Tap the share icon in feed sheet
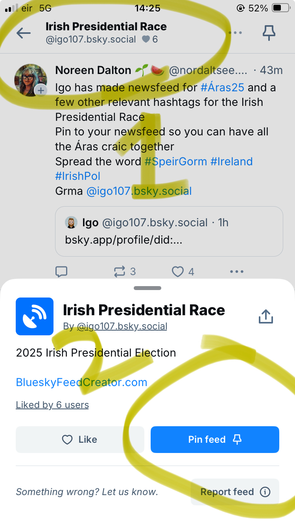 tap(266, 316)
